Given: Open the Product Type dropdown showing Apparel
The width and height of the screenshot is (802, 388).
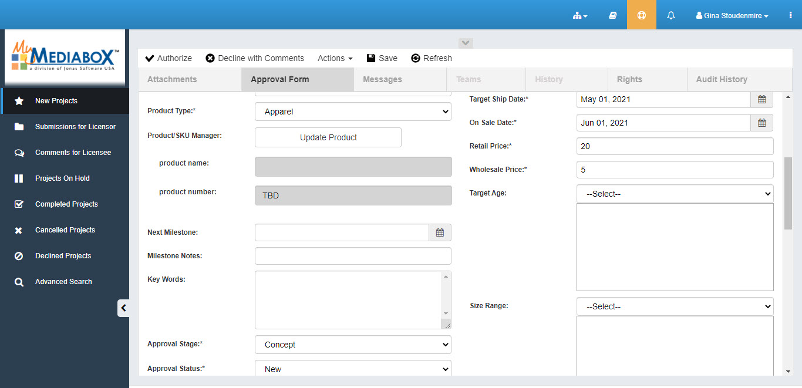Looking at the screenshot, I should [353, 112].
